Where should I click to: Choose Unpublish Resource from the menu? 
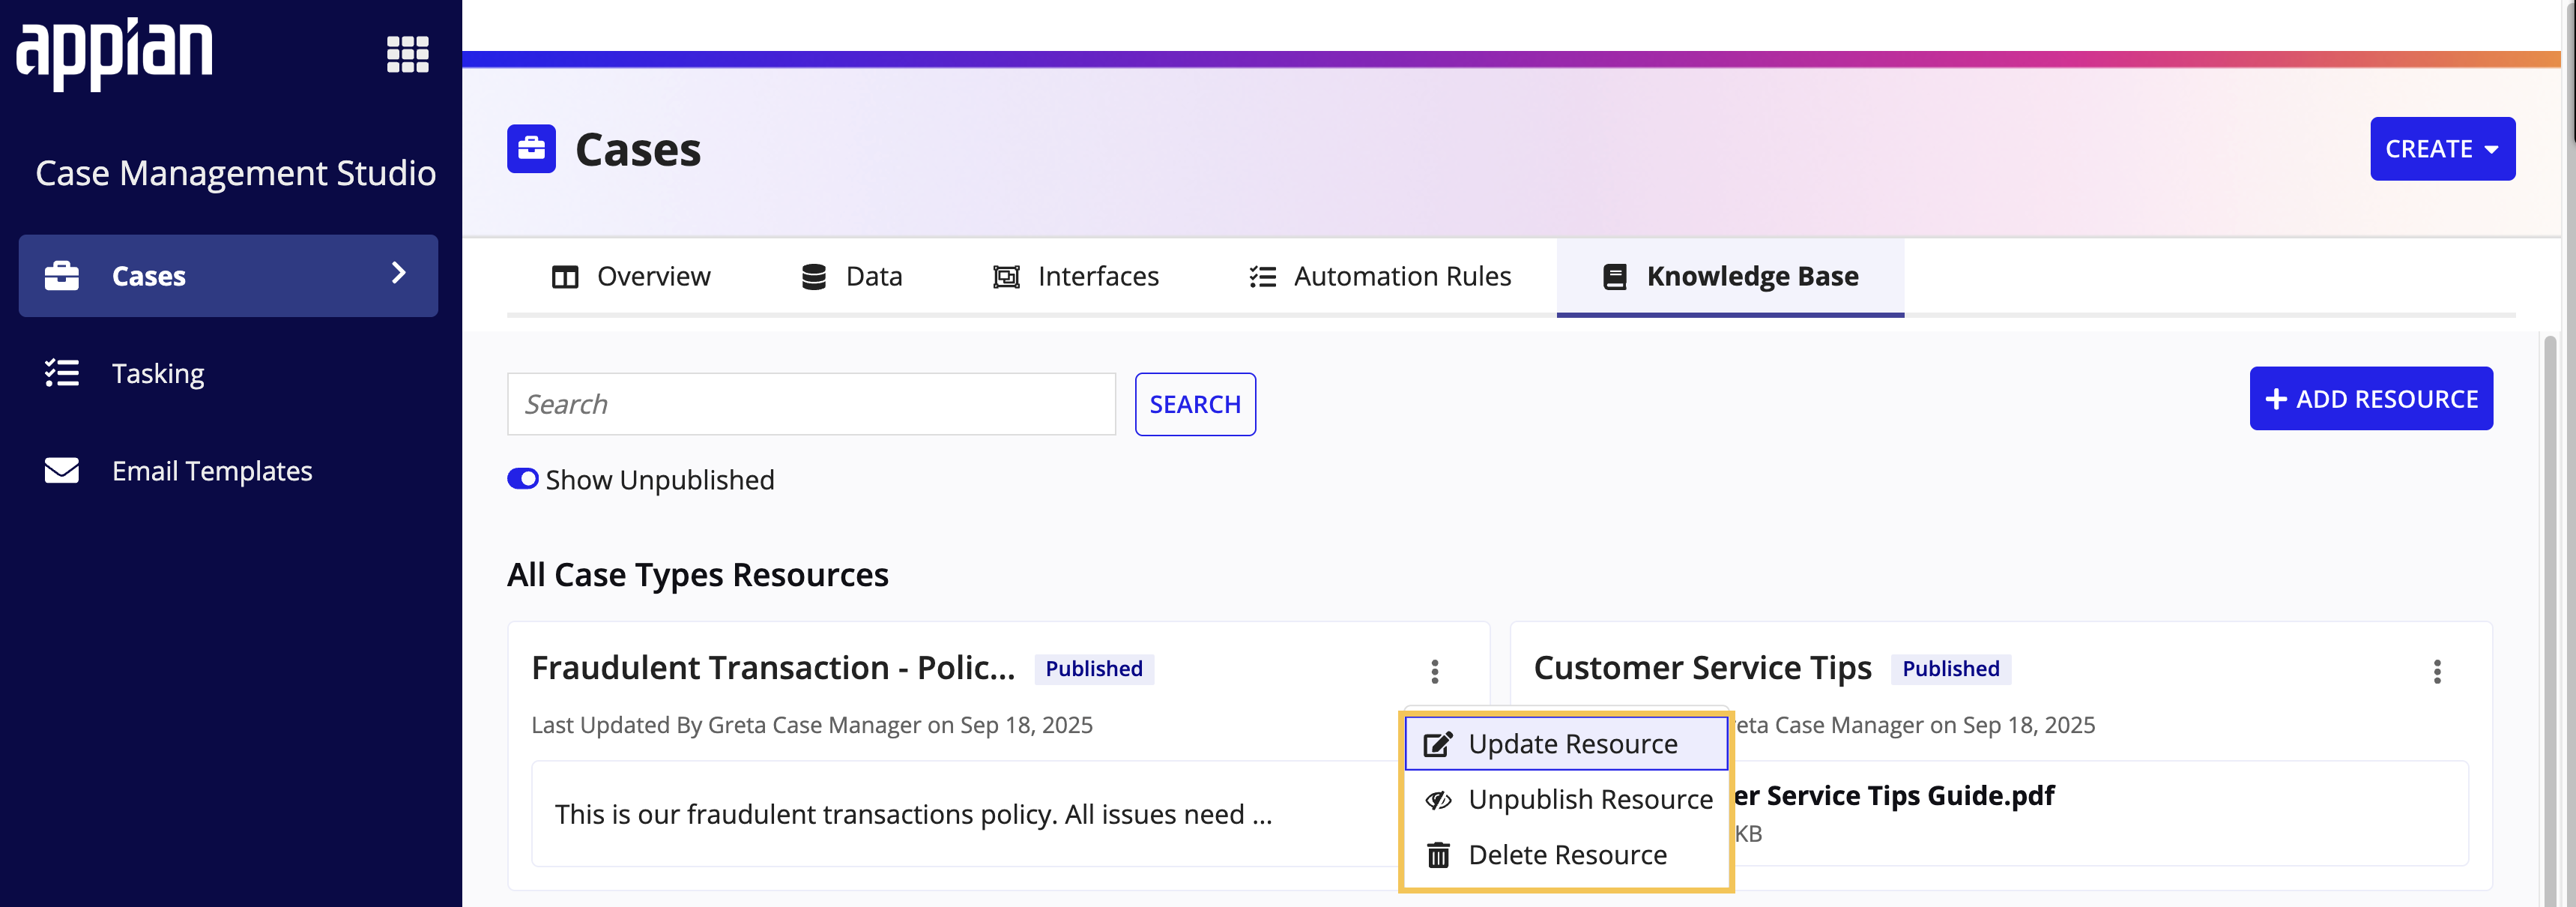(x=1566, y=799)
